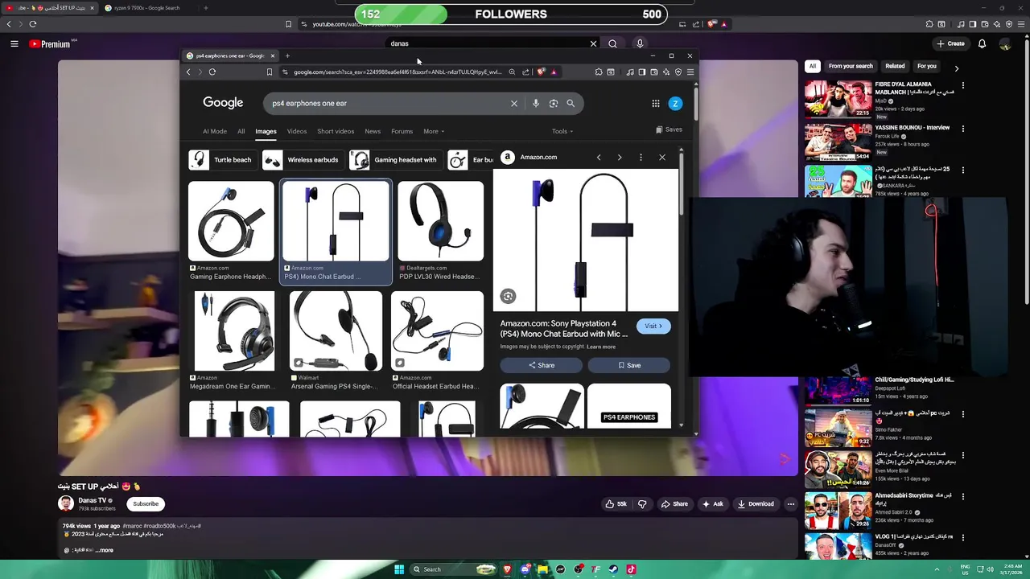Image resolution: width=1030 pixels, height=579 pixels.
Task: Share the previewed image
Action: click(542, 365)
